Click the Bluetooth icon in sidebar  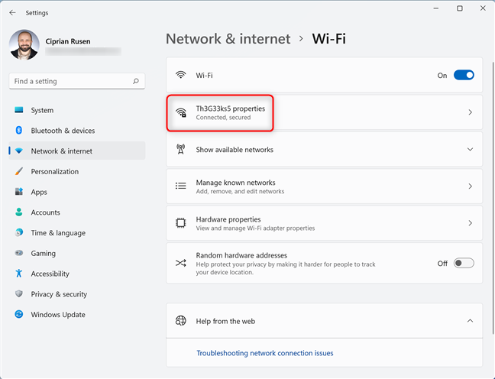19,130
